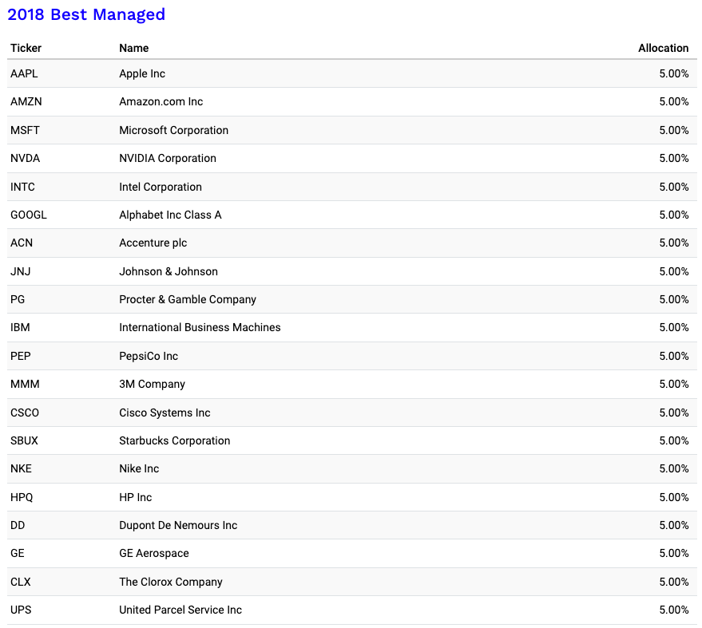The width and height of the screenshot is (702, 628).
Task: Select the GE ticker cell
Action: (x=17, y=553)
